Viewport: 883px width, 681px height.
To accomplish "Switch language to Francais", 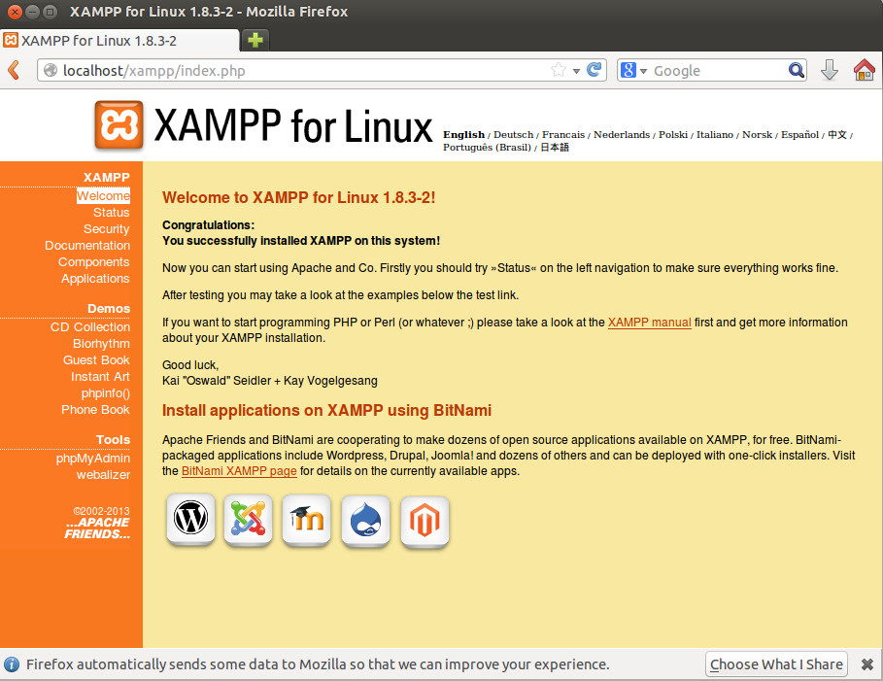I will pos(563,135).
